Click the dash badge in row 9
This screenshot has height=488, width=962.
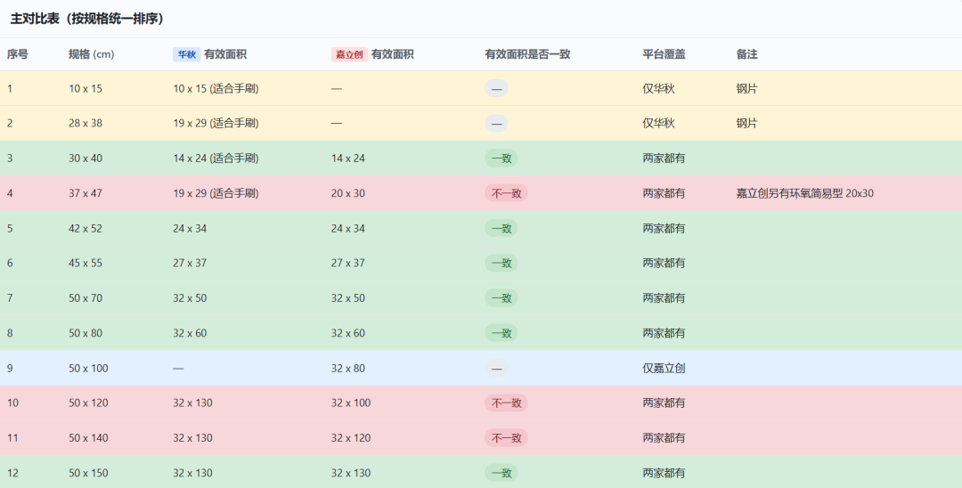pyautogui.click(x=496, y=368)
